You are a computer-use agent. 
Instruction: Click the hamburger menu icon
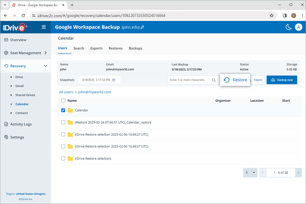click(x=44, y=27)
